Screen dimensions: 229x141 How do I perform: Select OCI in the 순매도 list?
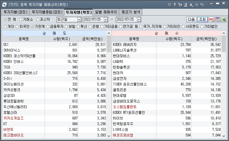tap(6, 44)
